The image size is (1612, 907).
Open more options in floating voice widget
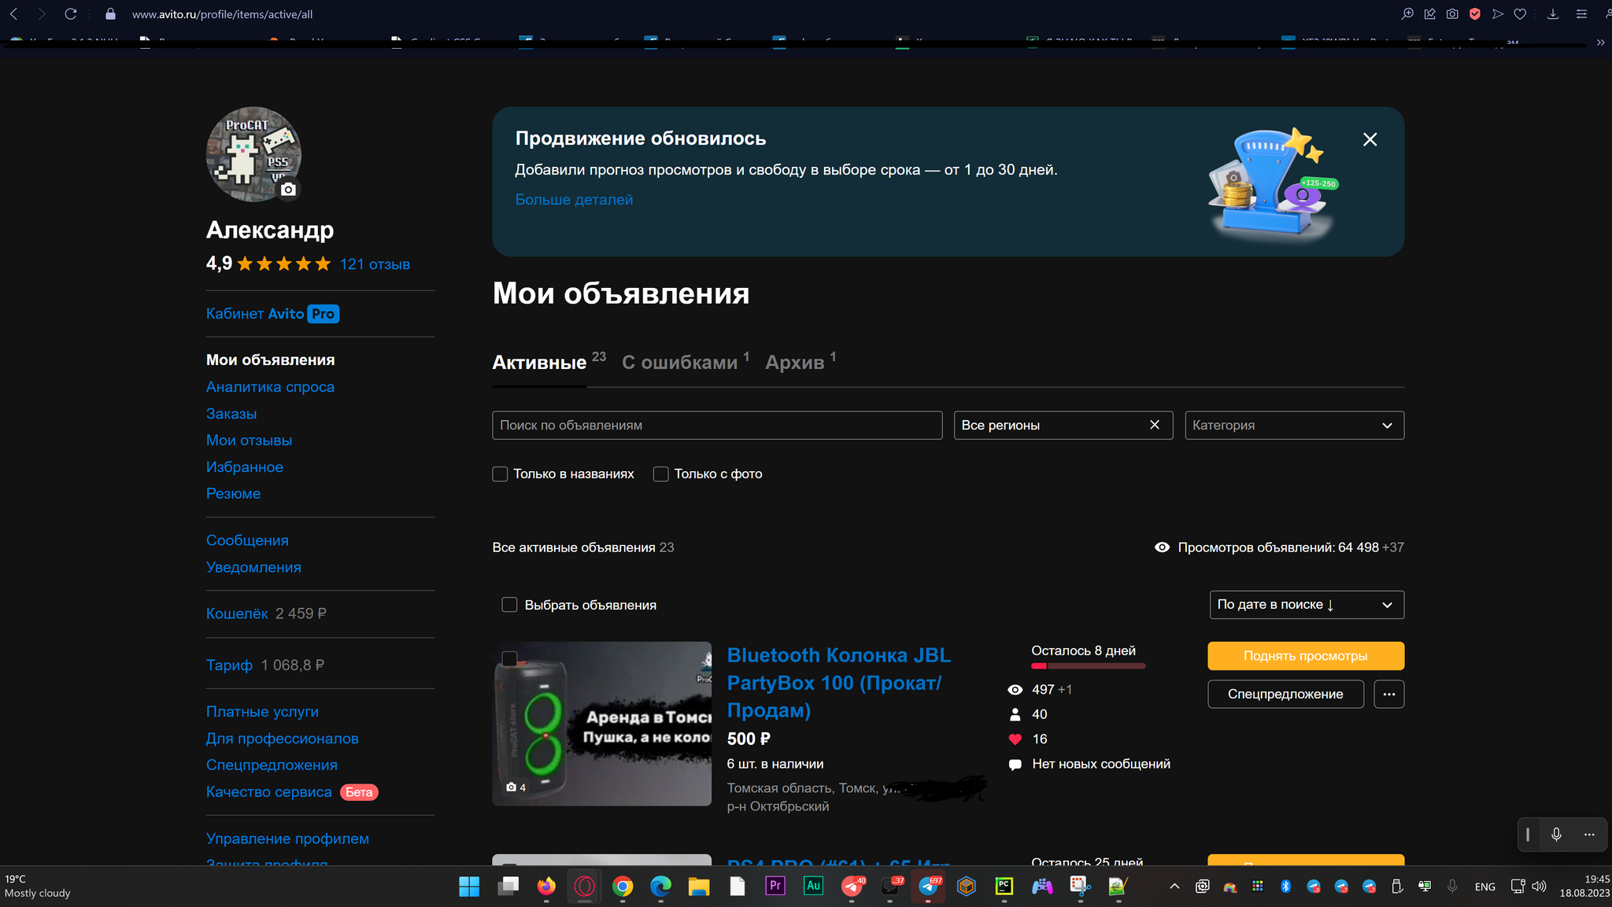pyautogui.click(x=1589, y=835)
